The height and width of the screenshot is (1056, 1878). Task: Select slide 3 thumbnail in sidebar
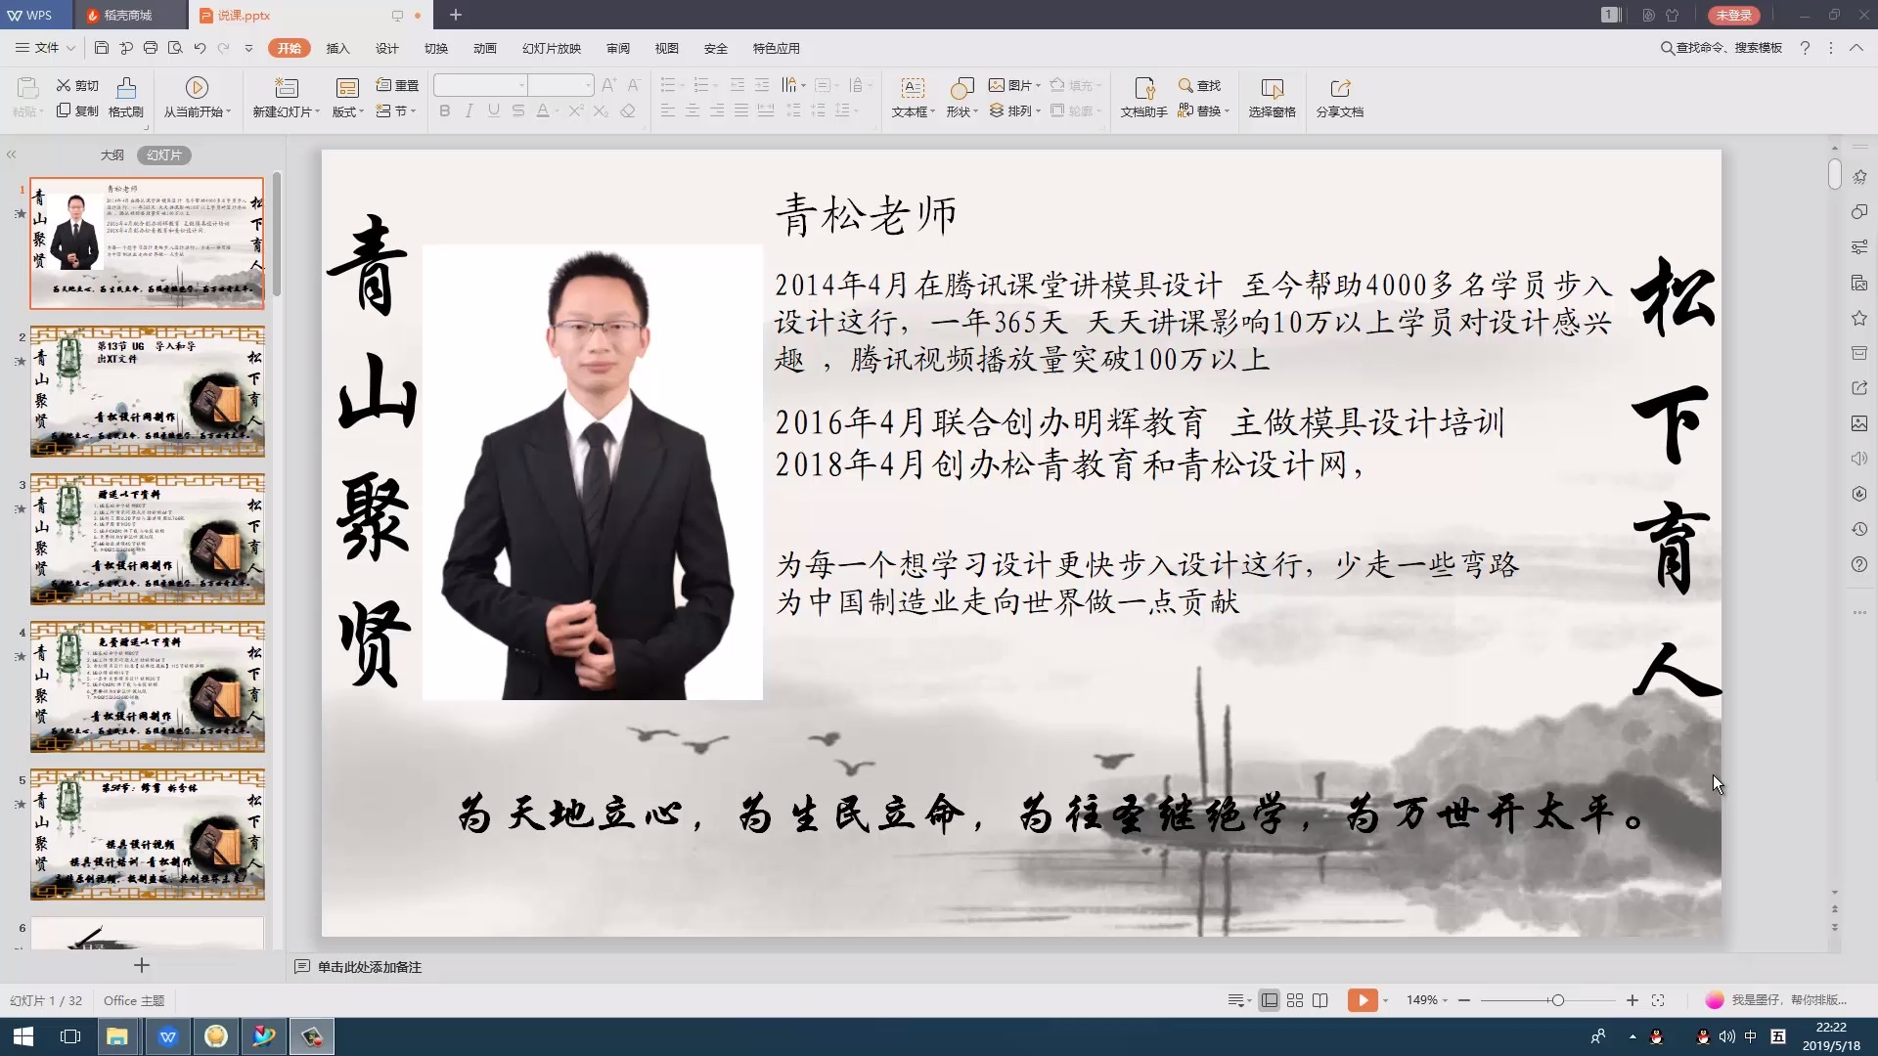pos(147,539)
